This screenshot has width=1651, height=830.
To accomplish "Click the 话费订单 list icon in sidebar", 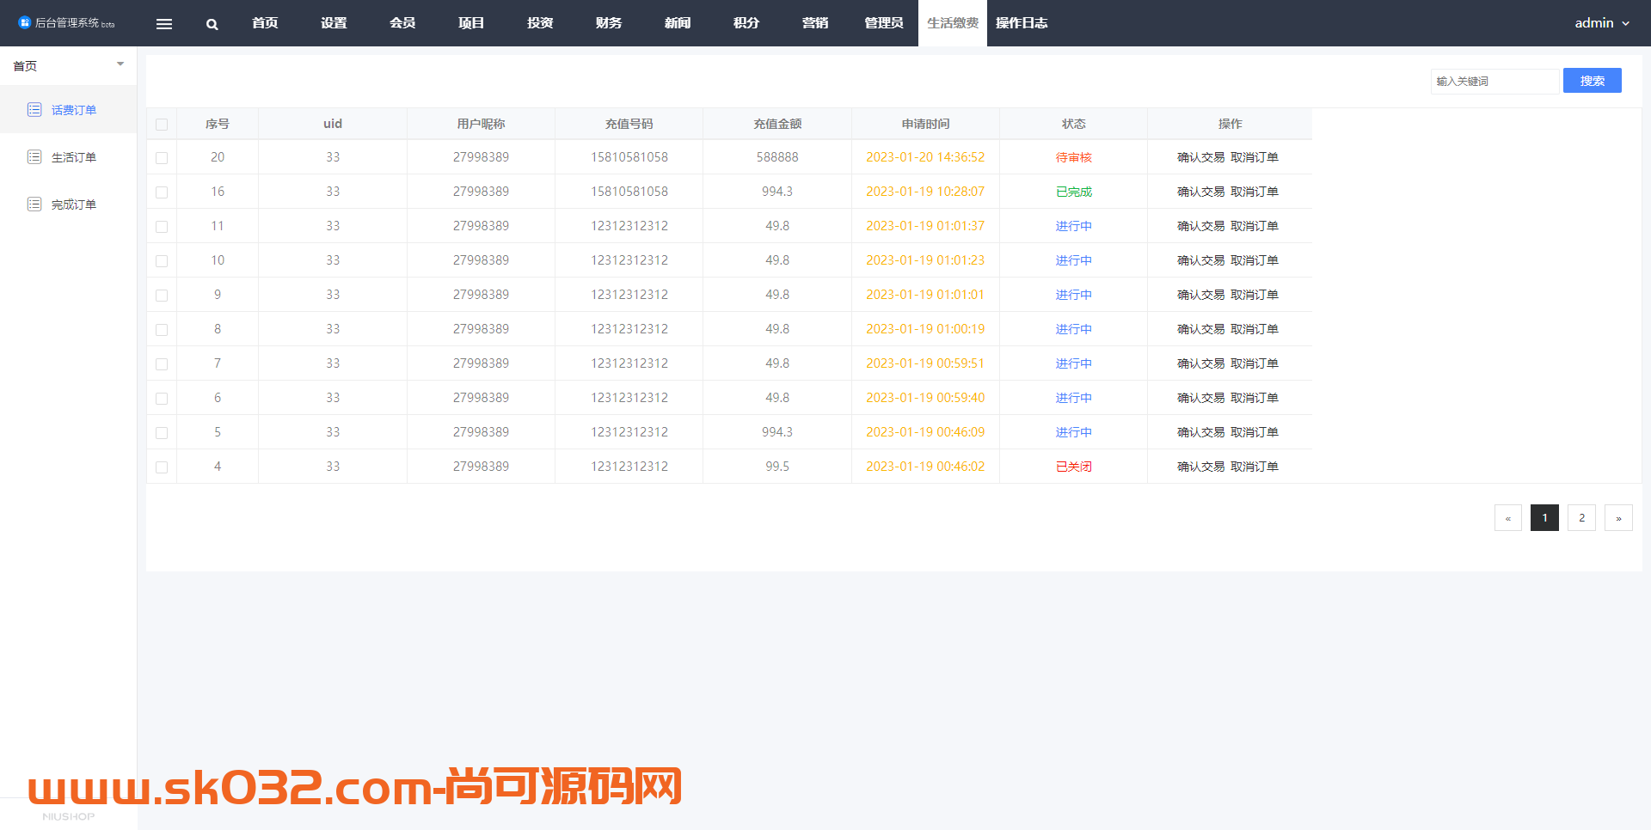I will 34,109.
